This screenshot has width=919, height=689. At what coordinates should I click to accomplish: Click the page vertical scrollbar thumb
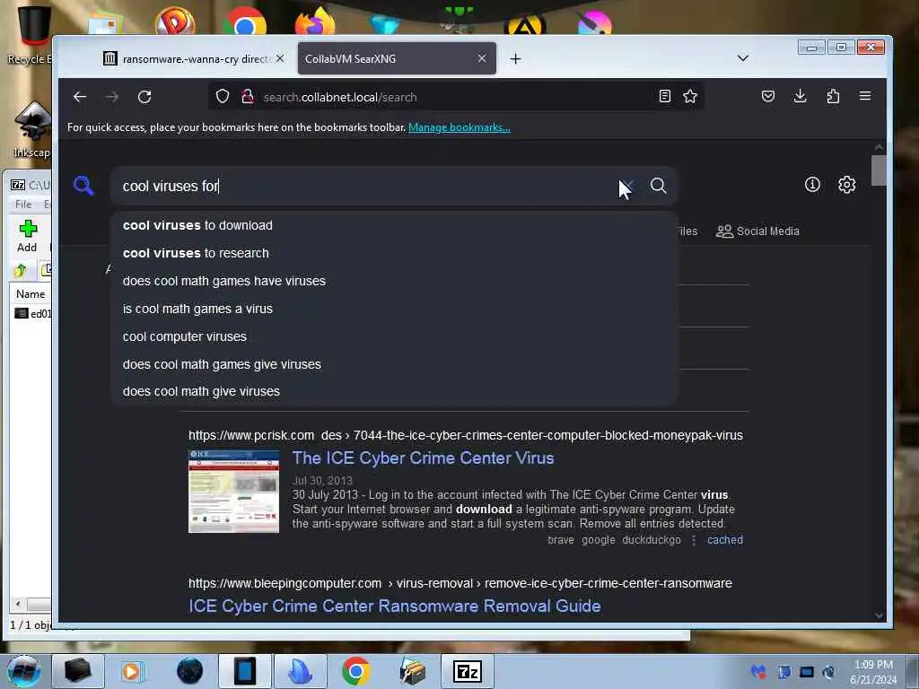click(x=879, y=170)
